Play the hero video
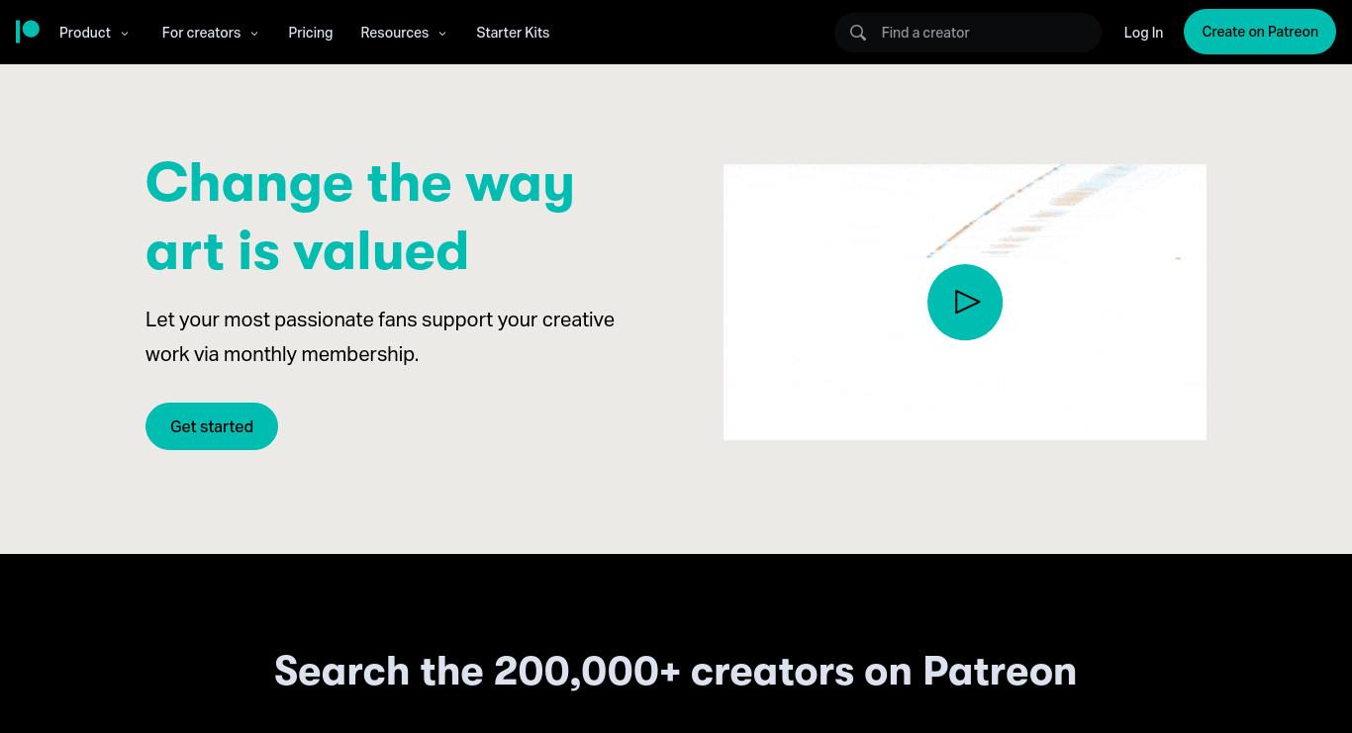This screenshot has width=1352, height=733. click(965, 302)
